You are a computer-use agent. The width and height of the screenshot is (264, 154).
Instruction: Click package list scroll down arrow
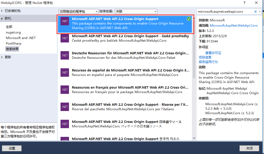pyautogui.click(x=194, y=138)
